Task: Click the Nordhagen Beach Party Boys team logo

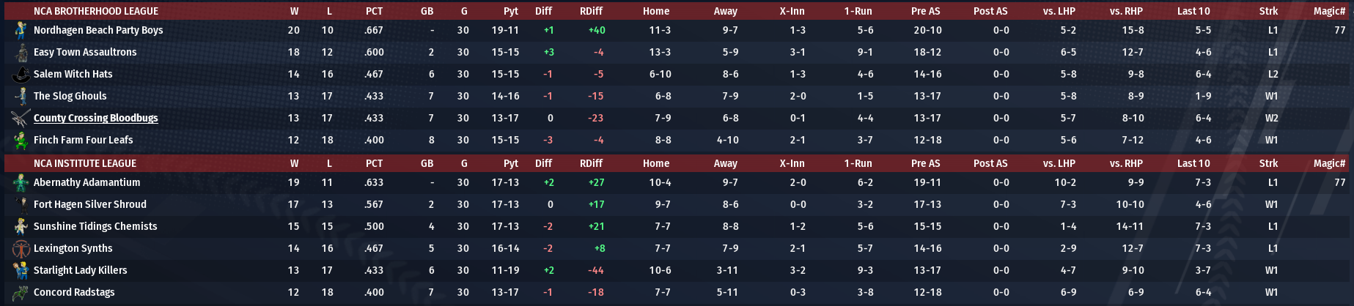Action: coord(21,30)
